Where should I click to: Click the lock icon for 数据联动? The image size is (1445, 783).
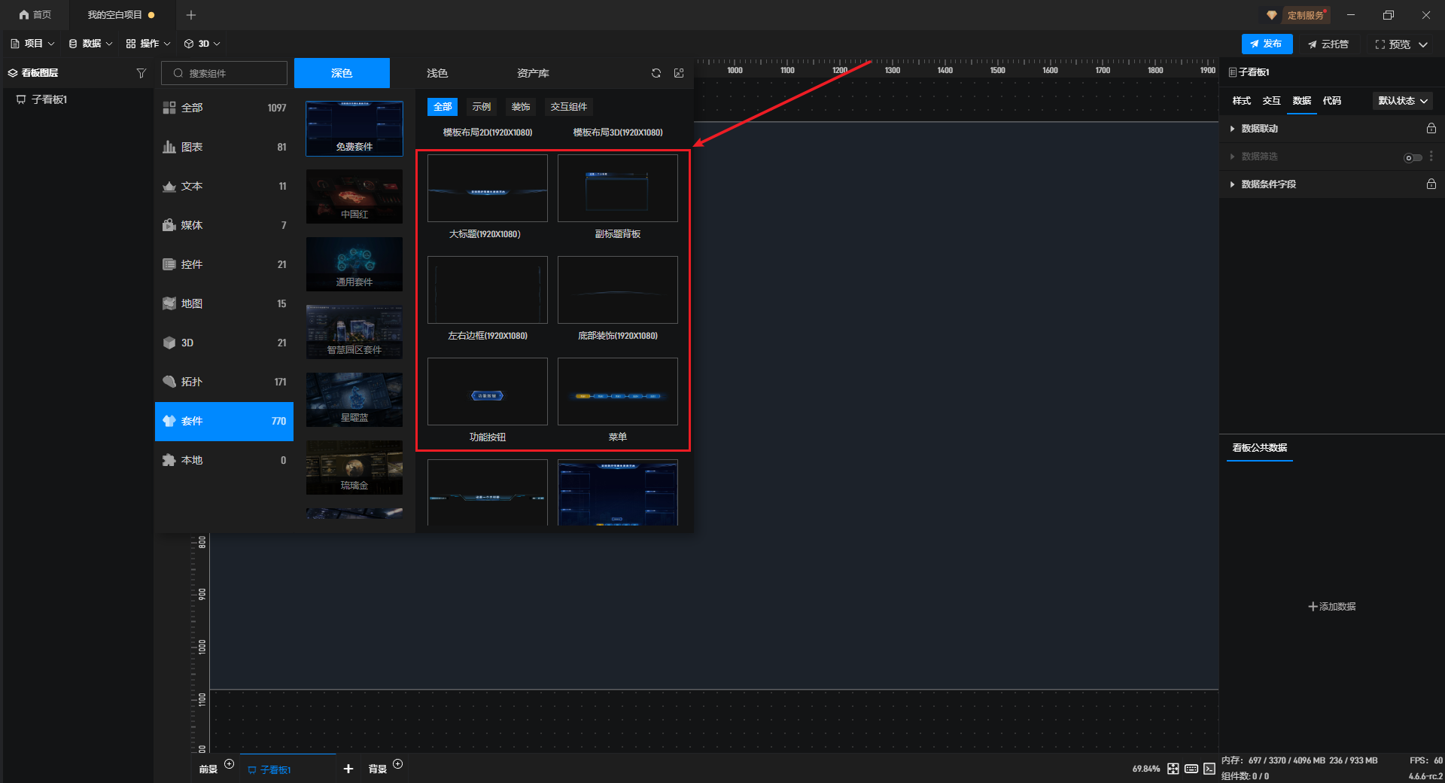coord(1431,129)
